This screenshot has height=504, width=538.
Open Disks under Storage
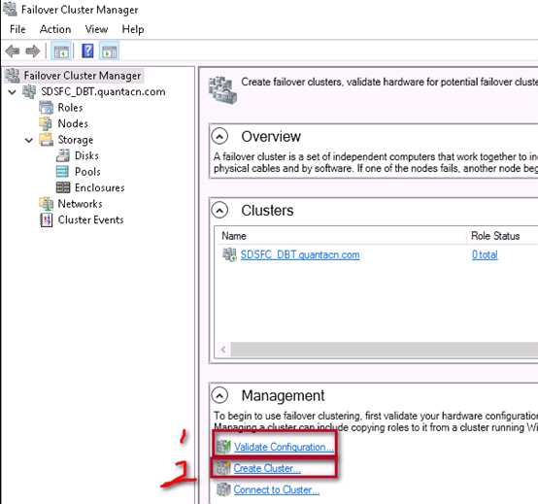[86, 155]
